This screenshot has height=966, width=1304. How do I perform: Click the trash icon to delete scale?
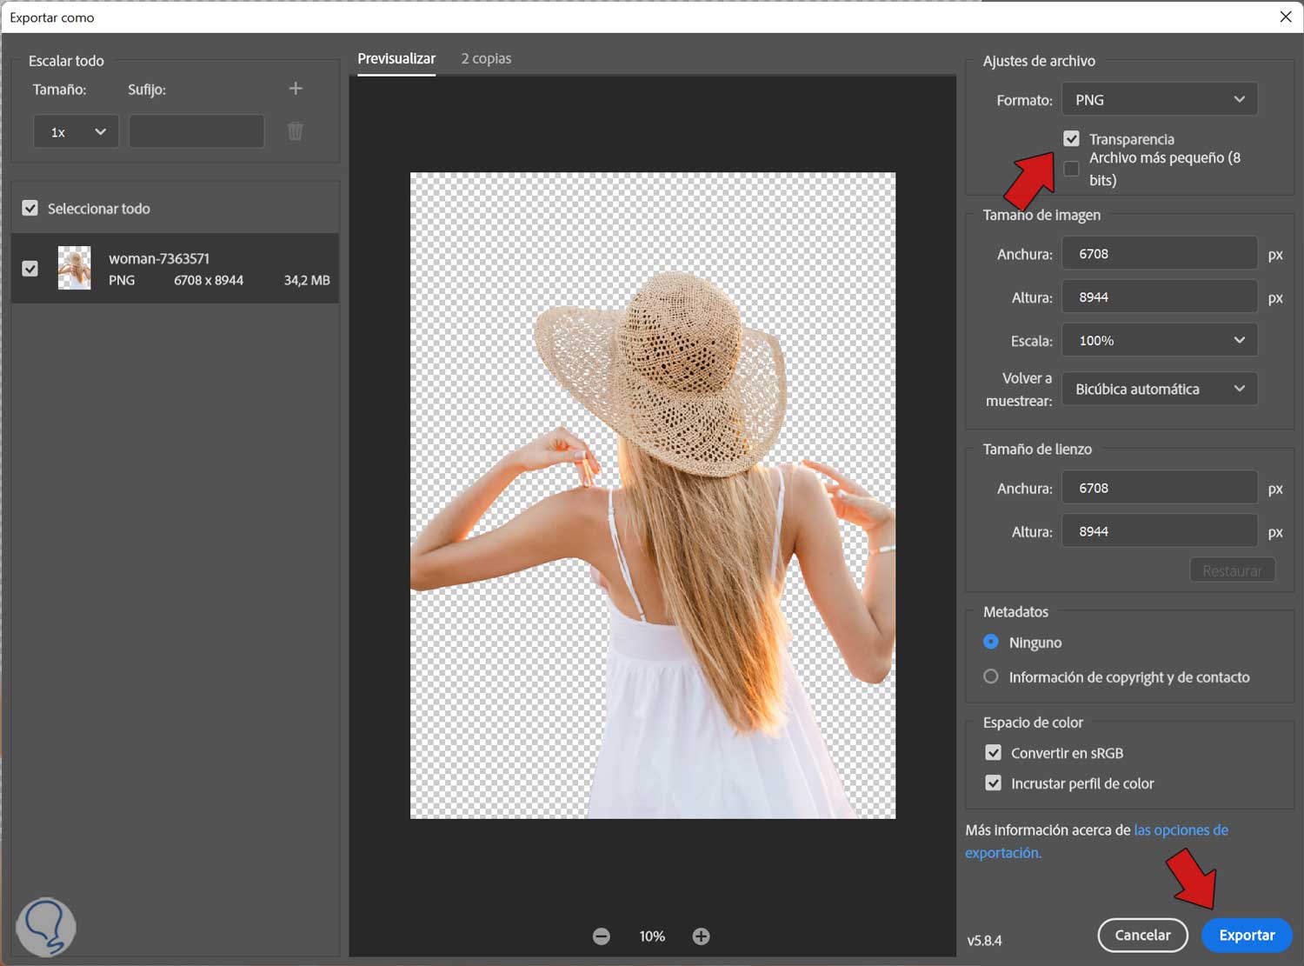click(296, 131)
